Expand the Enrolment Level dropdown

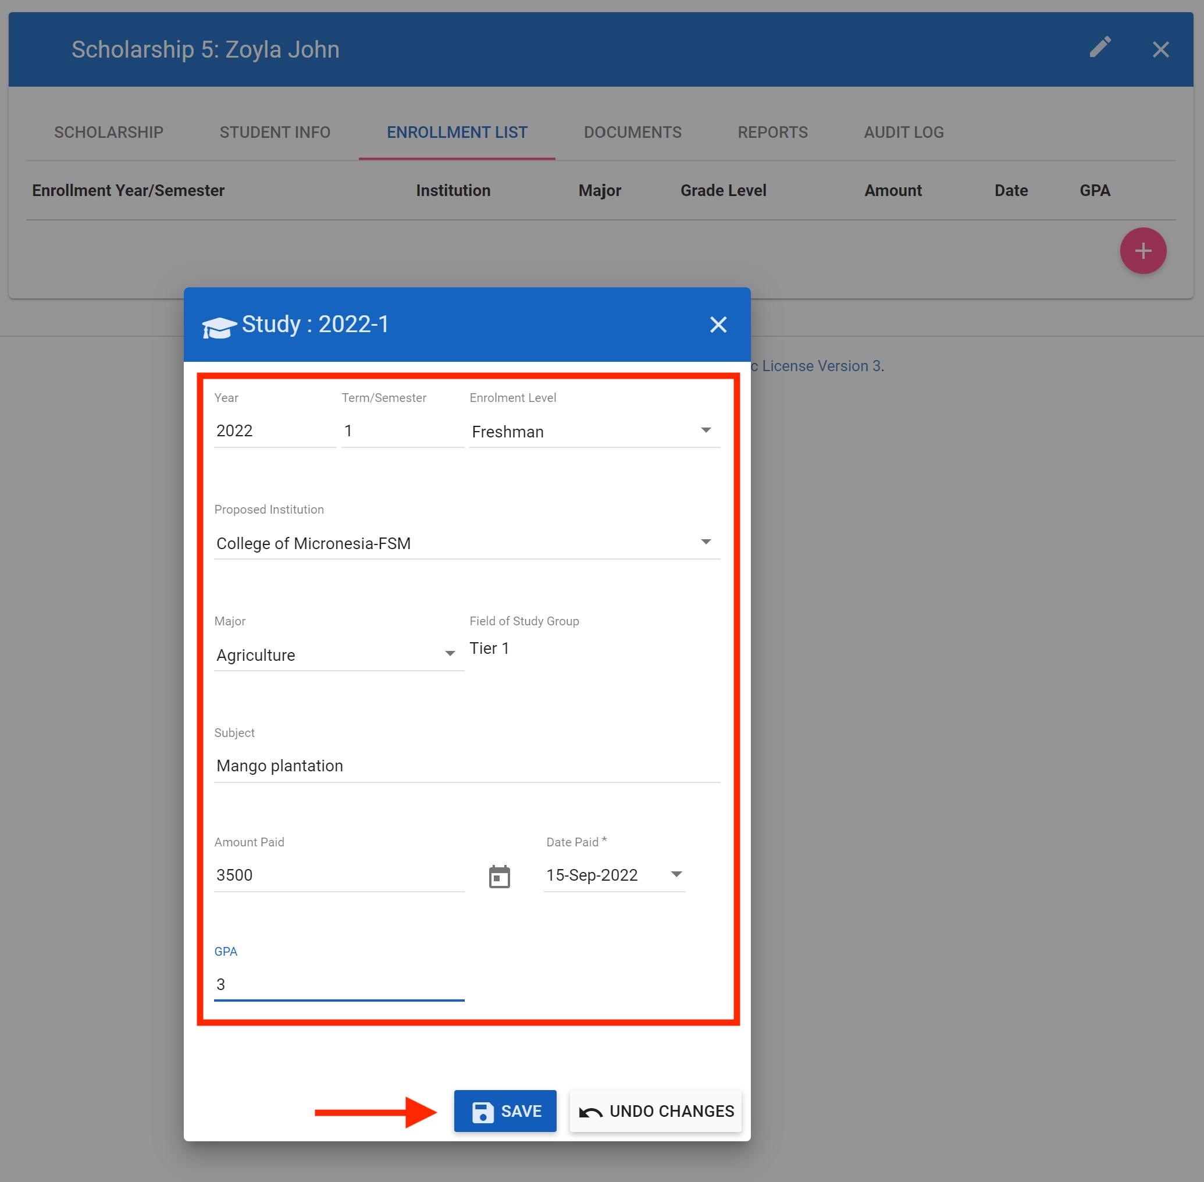pos(706,430)
